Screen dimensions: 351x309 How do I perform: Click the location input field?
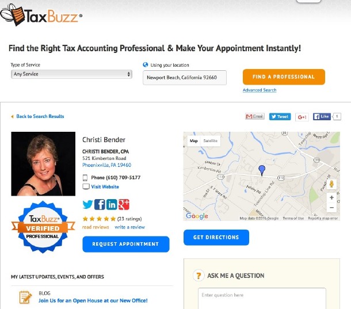[185, 78]
